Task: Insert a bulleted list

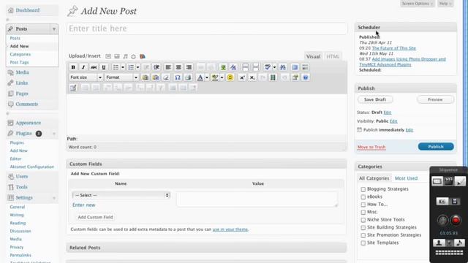Action: point(116,67)
